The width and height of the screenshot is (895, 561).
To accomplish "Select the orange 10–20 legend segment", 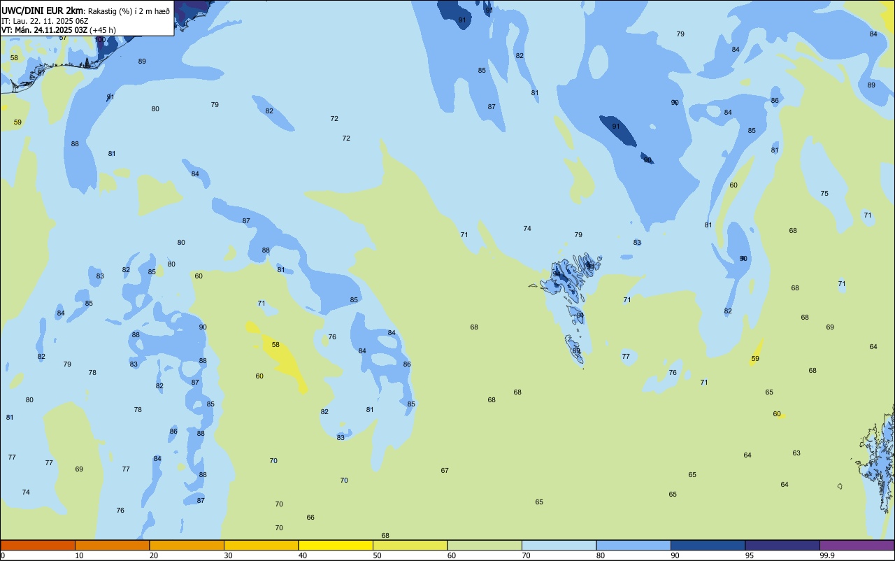I will [x=112, y=545].
